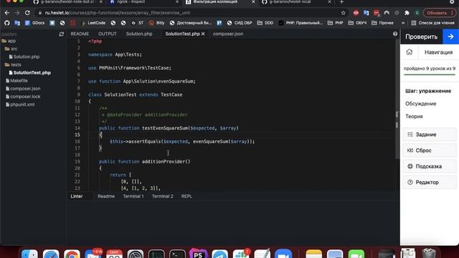Click the lesson progress bar
This screenshot has height=258, width=459.
[x=430, y=75]
